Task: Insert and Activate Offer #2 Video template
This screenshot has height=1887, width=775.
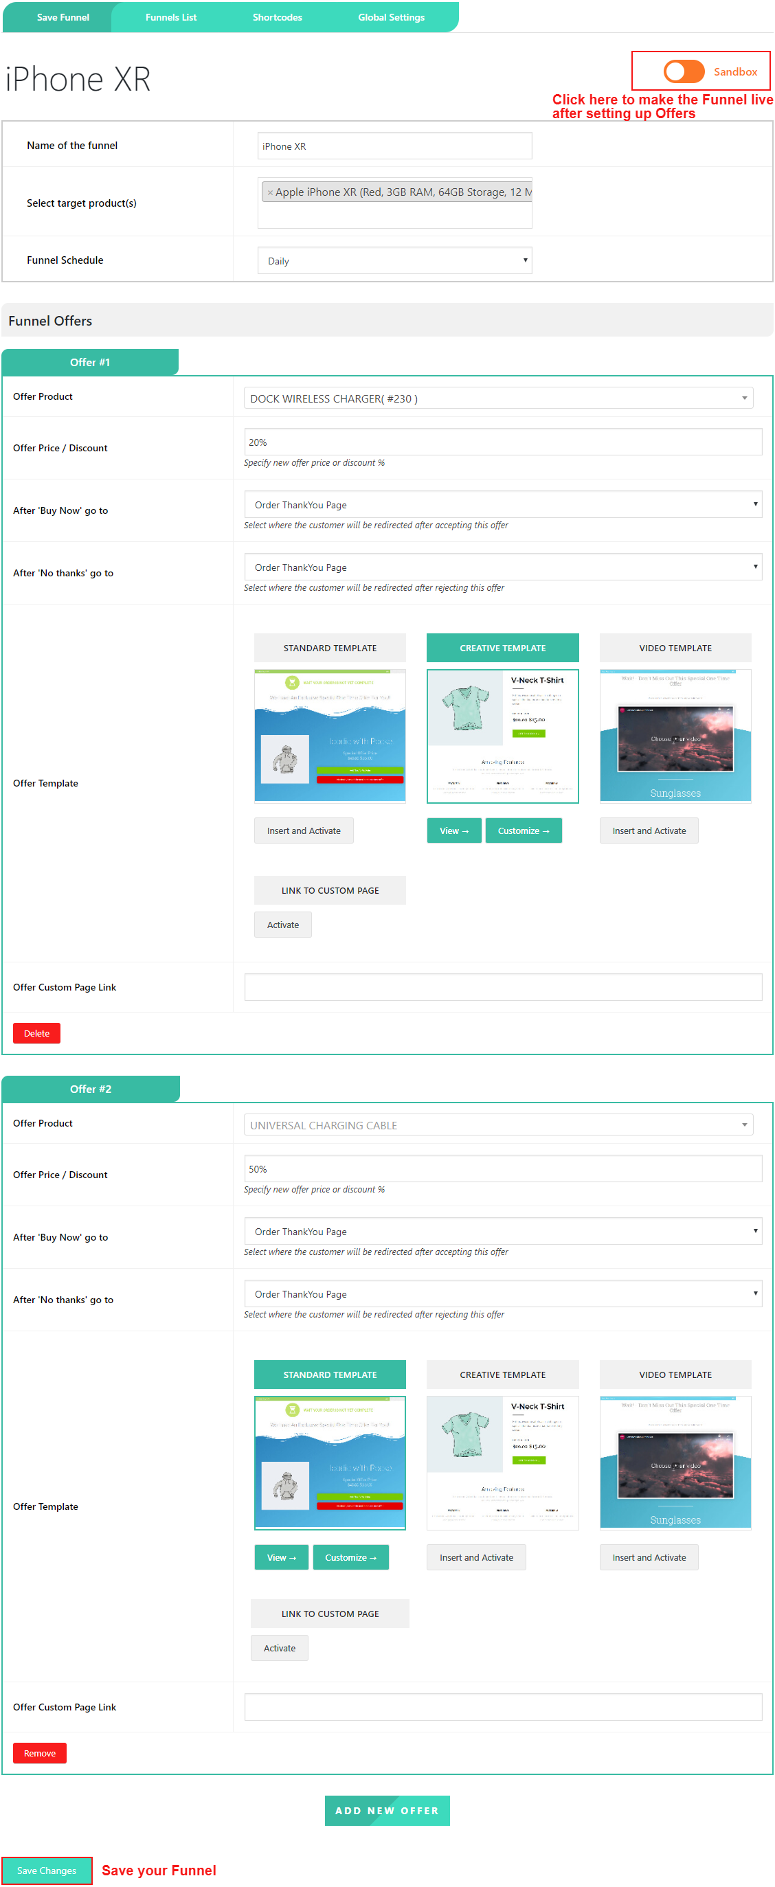Action: click(649, 1557)
